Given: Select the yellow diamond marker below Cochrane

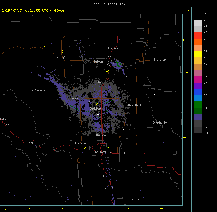Looking at the screenshot, I should tap(86, 149).
